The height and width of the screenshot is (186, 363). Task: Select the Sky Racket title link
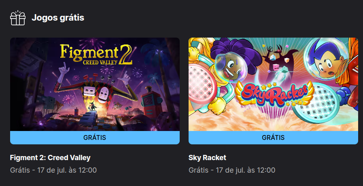[x=208, y=158]
